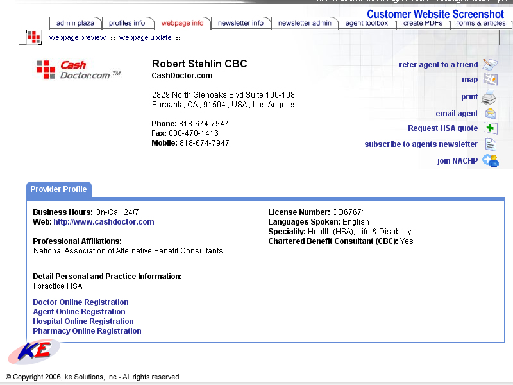
Task: Switch to the profiles info tab
Action: coord(127,23)
